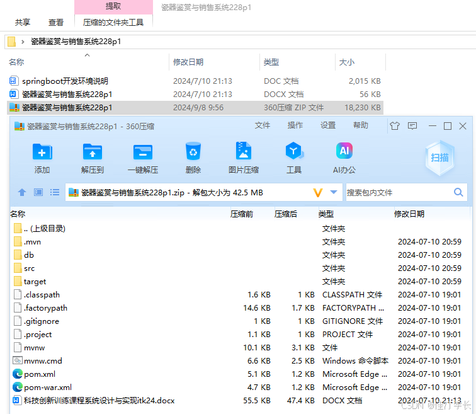Click the 解压到 (Extract to) icon

[93, 152]
